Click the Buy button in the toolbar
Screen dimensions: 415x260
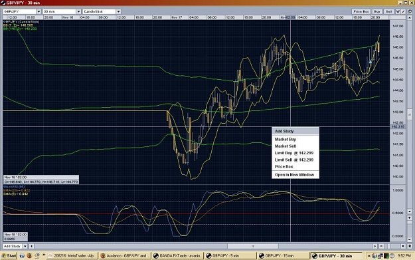coord(377,11)
